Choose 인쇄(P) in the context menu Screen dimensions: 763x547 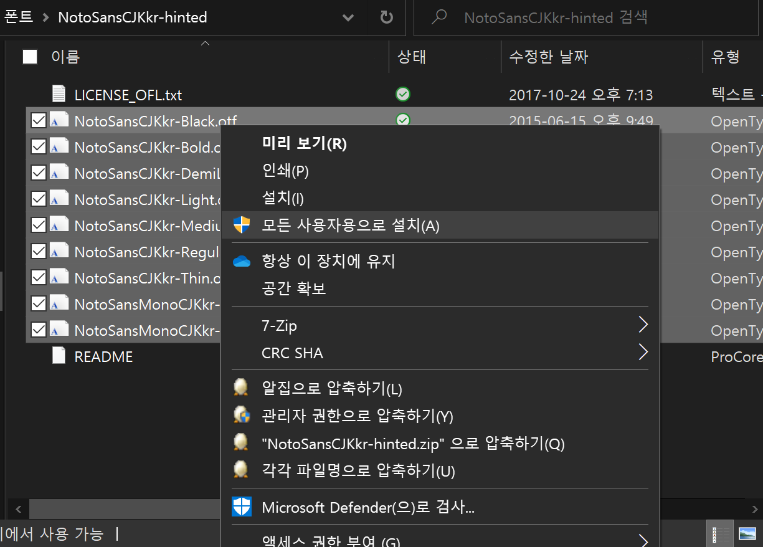coord(440,171)
